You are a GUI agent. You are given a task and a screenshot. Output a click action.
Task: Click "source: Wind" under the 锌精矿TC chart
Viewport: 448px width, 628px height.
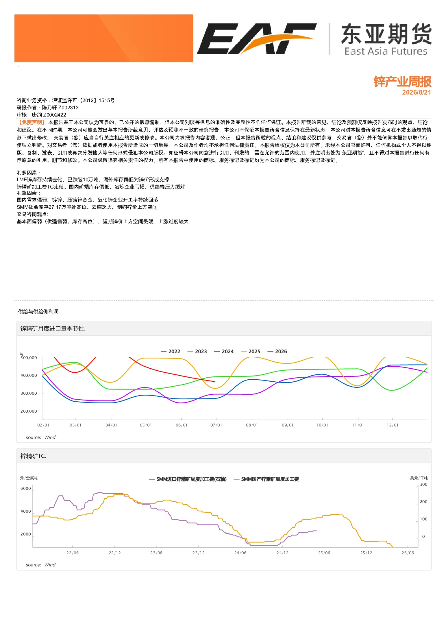[x=41, y=565]
